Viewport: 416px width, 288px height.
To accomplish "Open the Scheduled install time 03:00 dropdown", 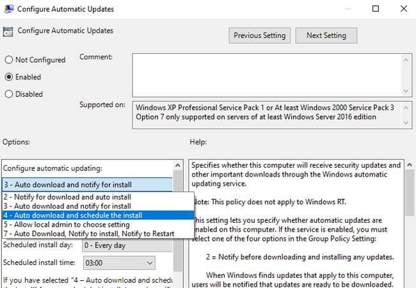I will [119, 263].
